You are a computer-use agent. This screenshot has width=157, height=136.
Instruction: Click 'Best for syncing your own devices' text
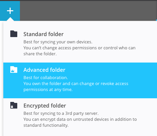(x=58, y=42)
